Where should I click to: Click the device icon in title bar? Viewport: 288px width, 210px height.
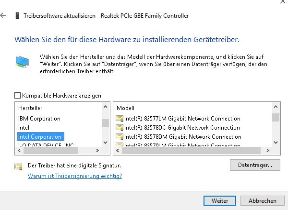[17, 16]
